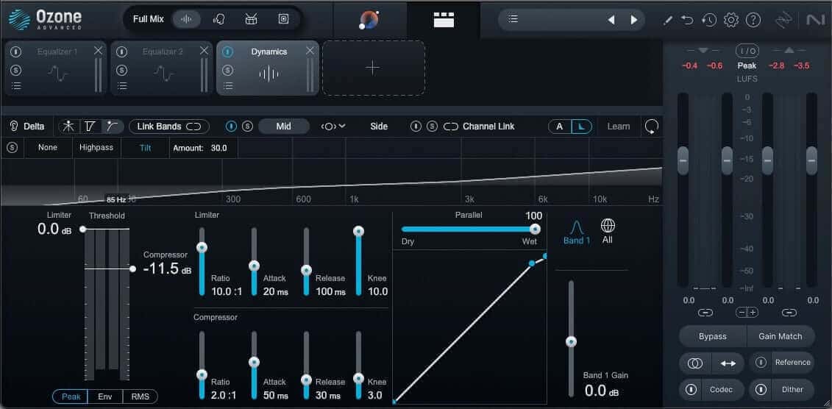Remove the Equalizer 2 module
The height and width of the screenshot is (409, 832).
[204, 51]
